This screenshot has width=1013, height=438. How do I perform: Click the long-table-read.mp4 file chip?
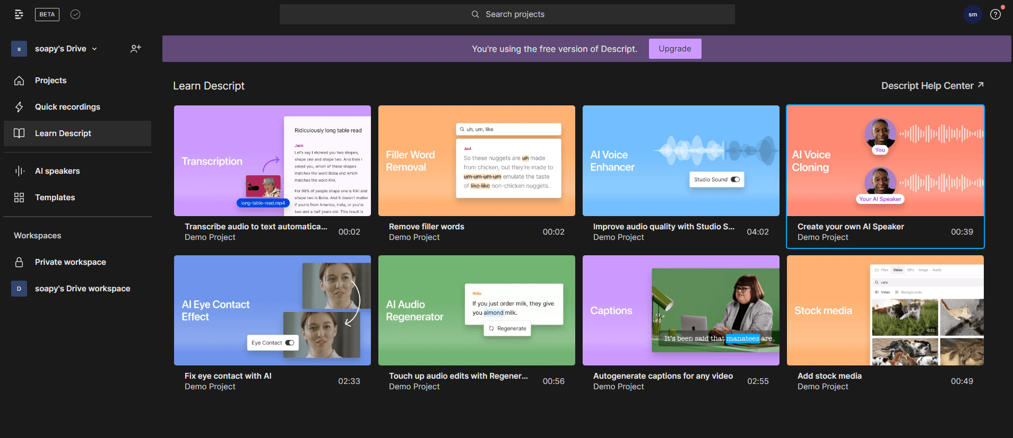pos(263,203)
